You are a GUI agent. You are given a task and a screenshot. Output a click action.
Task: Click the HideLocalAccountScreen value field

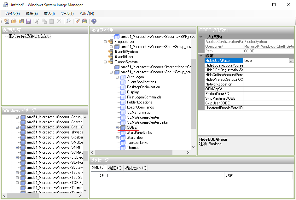[269, 65]
